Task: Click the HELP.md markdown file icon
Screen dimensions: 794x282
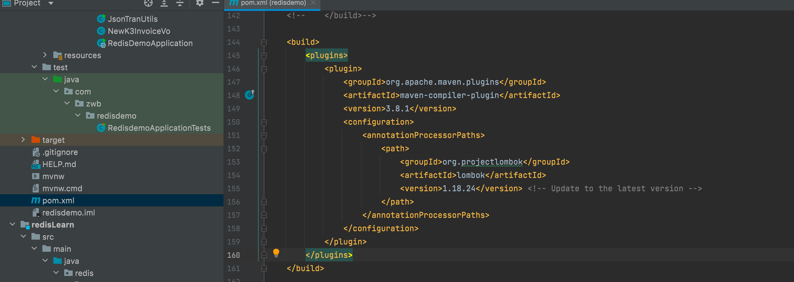Action: pos(36,164)
